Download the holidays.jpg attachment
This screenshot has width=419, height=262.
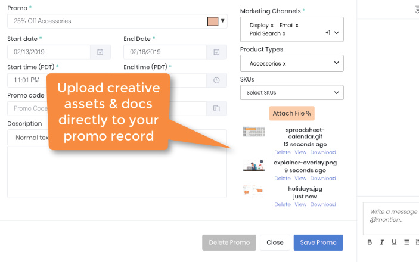(323, 204)
